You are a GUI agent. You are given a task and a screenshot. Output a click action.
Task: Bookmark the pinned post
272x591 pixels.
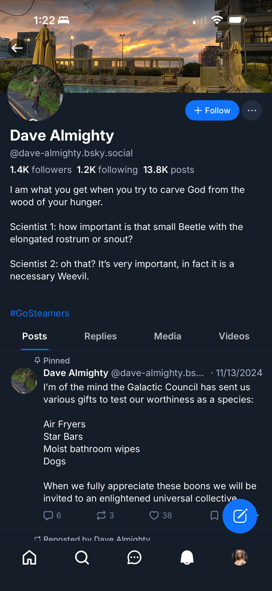[x=214, y=515]
